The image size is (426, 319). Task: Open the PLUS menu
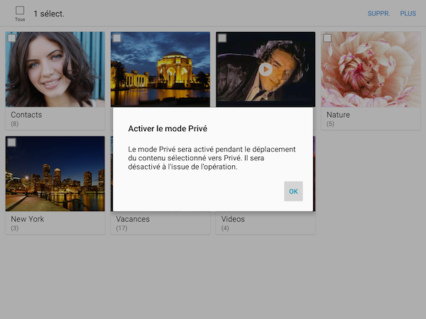click(408, 13)
